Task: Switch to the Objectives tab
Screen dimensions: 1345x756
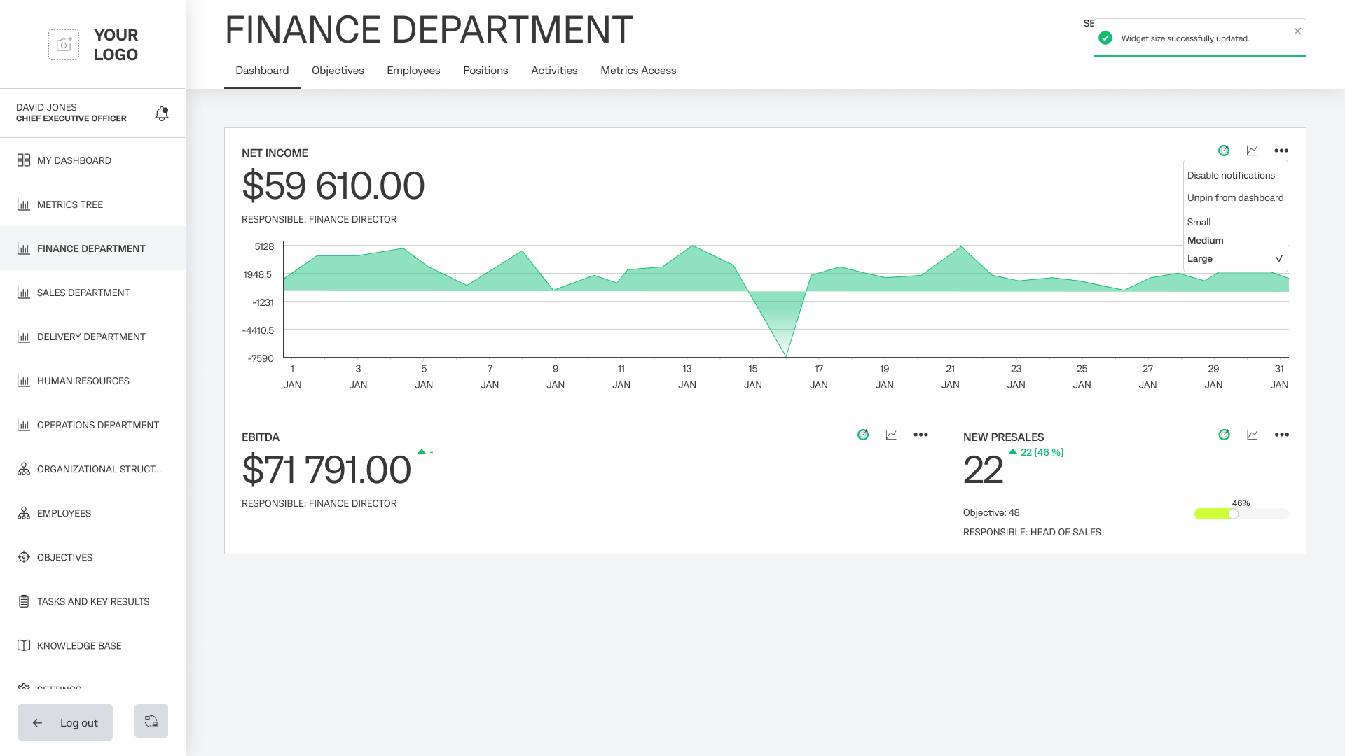Action: click(338, 71)
